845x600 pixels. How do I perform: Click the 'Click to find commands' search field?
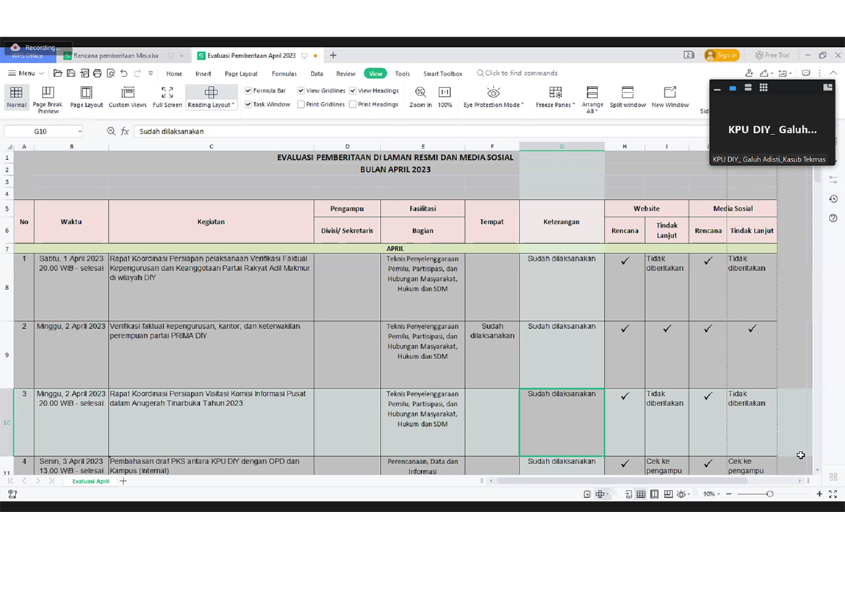(520, 73)
